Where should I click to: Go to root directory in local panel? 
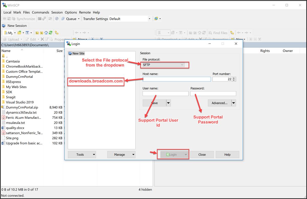tap(41, 33)
